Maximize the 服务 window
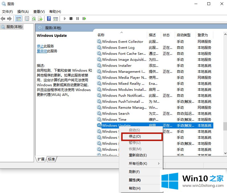This screenshot has width=227, height=193. point(209,4)
